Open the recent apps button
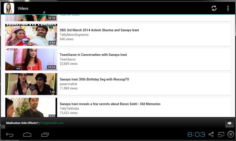 (x=45, y=135)
